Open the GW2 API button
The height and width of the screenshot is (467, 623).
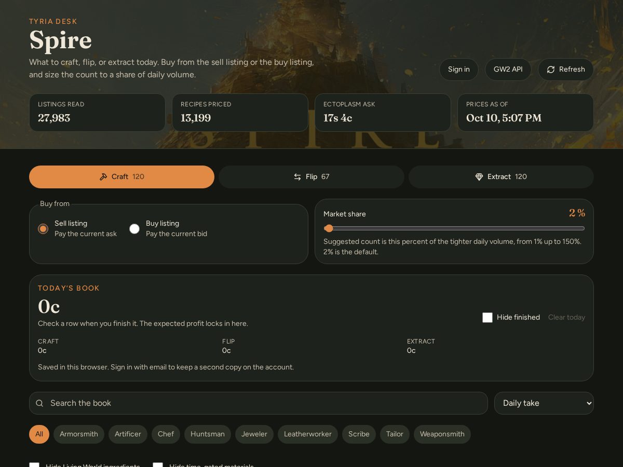[508, 70]
